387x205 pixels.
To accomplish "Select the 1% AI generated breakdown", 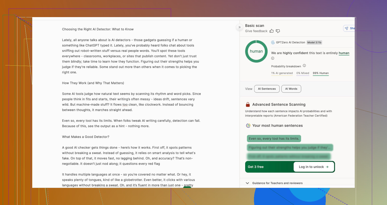I will [x=282, y=73].
